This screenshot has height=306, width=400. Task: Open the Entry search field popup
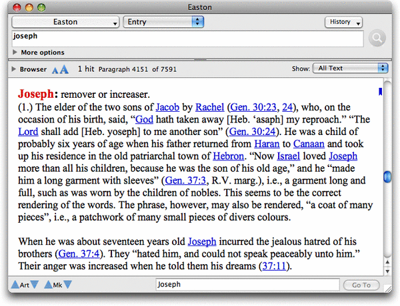[163, 22]
